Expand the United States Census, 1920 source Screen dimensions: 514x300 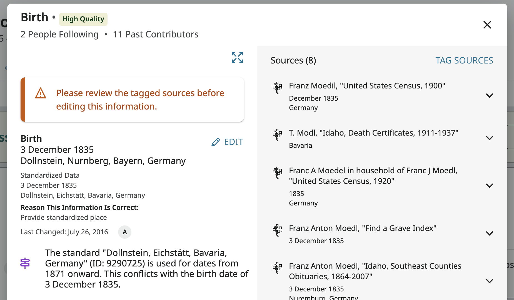click(489, 186)
